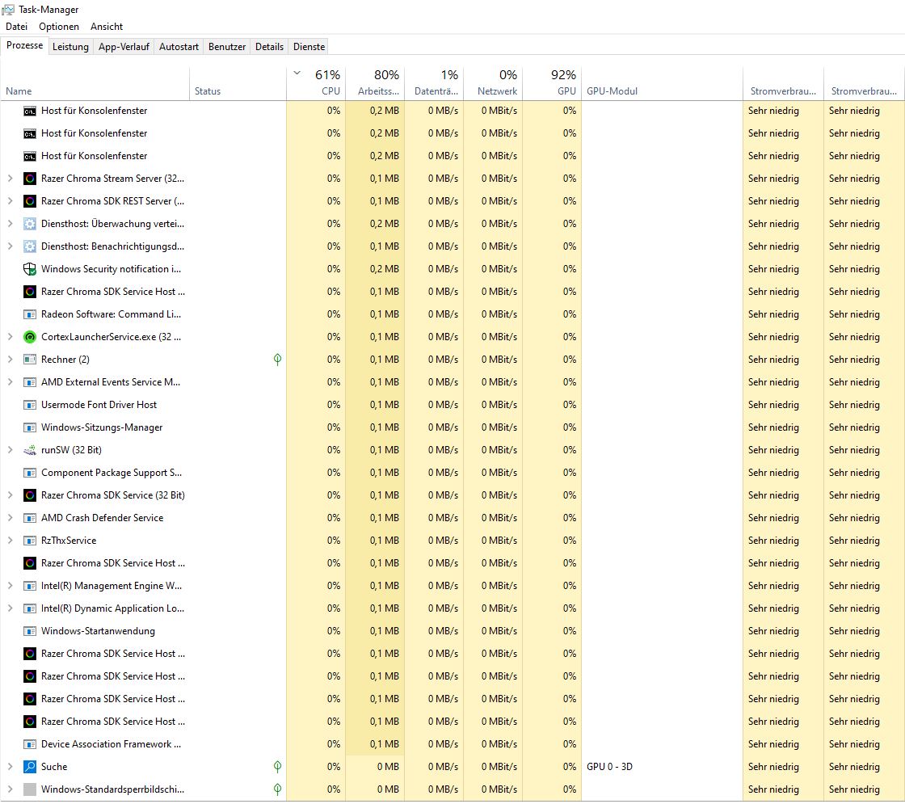This screenshot has width=905, height=804.
Task: Switch to the Details tab
Action: [270, 47]
